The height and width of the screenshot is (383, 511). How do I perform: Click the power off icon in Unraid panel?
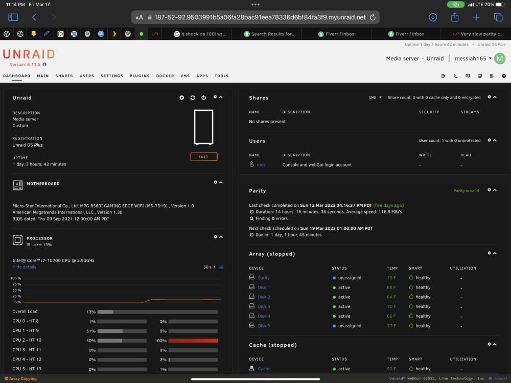pos(204,98)
